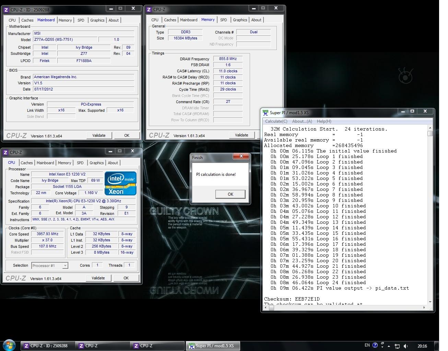Click the Intel Xeon inside logo
448x351 pixels.
tap(120, 183)
